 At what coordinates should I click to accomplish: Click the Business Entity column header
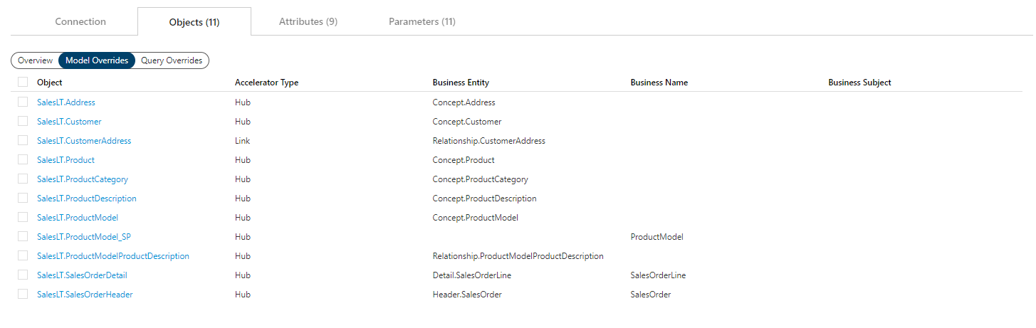coord(461,83)
